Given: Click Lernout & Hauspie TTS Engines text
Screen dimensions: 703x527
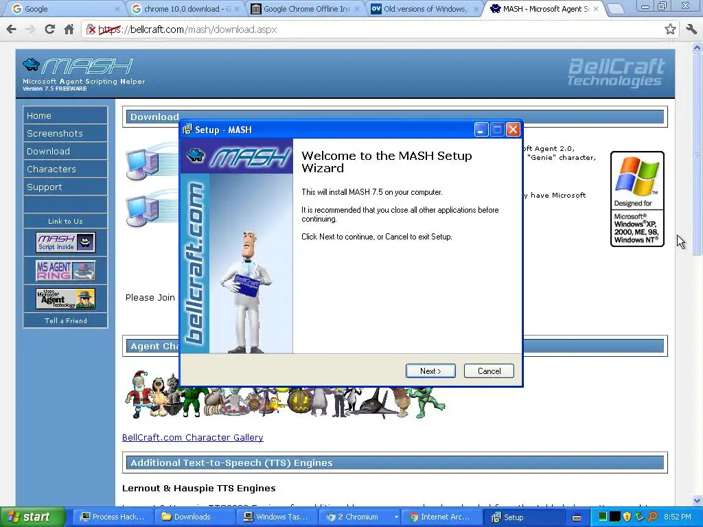Looking at the screenshot, I should coord(198,488).
